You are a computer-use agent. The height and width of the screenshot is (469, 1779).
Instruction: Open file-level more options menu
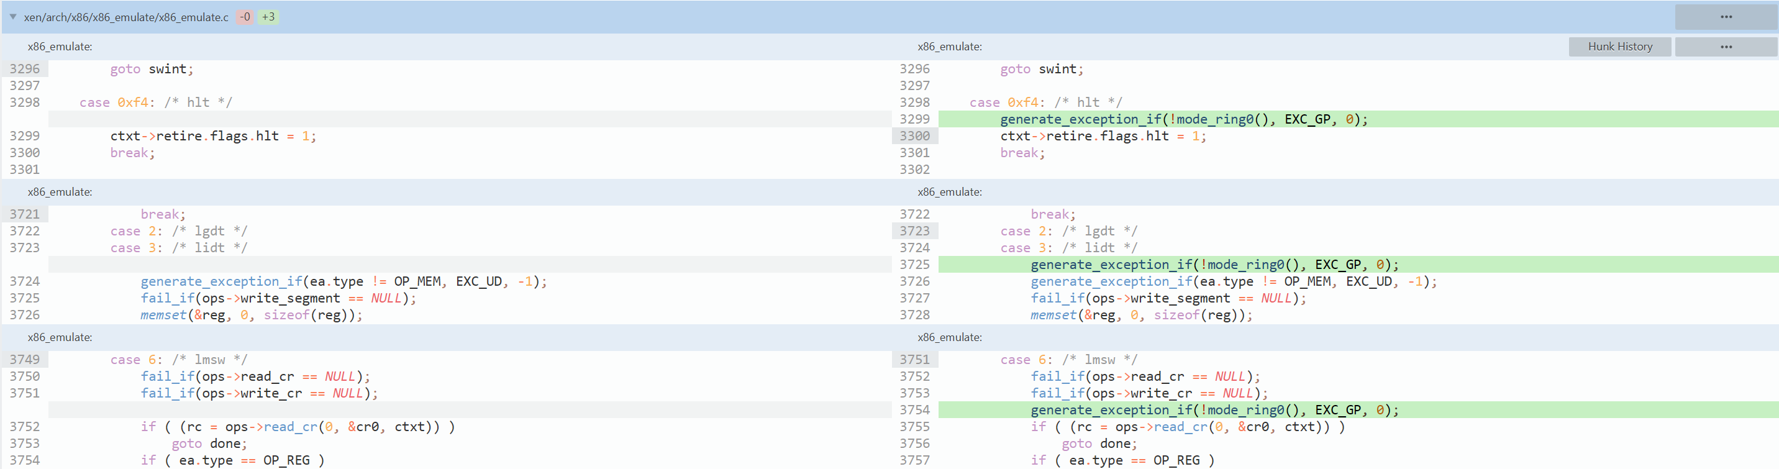coord(1726,17)
